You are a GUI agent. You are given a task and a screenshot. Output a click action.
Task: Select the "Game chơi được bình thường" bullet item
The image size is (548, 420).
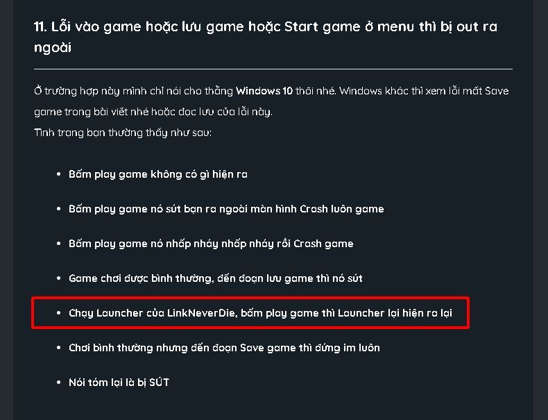pos(215,278)
